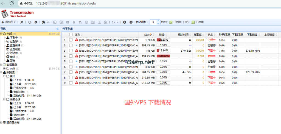This screenshot has width=281, height=134.
Task: Click the 不安全 not-secure warning in the address bar
Action: tap(26, 3)
